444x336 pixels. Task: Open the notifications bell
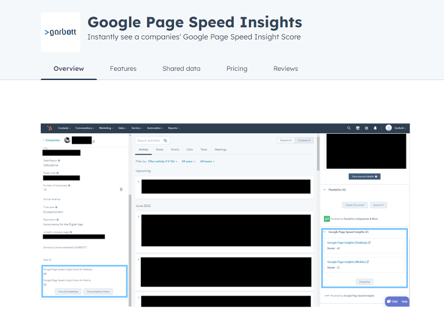375,128
